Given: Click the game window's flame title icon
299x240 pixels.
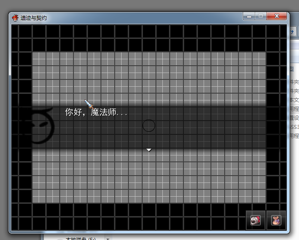Looking at the screenshot, I should [15, 18].
